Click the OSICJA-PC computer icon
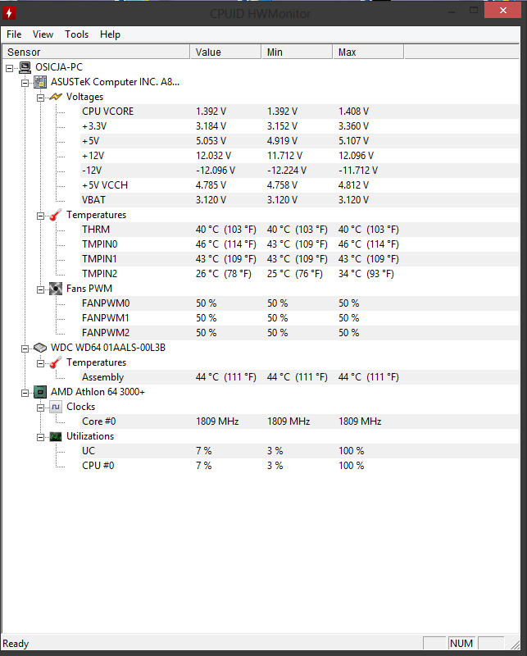The height and width of the screenshot is (656, 527). (25, 67)
